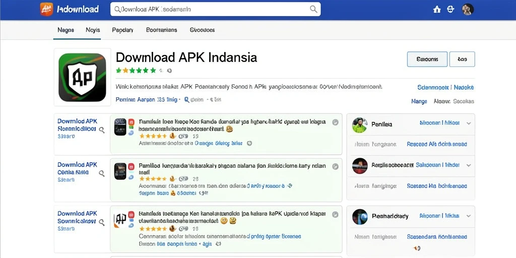Open the 'Nadokt' link under the buttons
516x258 pixels.
(464, 88)
